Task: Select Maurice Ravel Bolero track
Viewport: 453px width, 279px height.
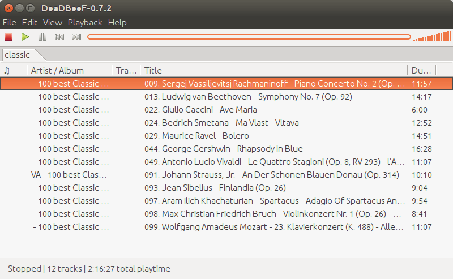Action: pyautogui.click(x=226, y=136)
